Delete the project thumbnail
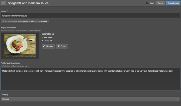Viewport: 181px width, 106px height. 62,46
